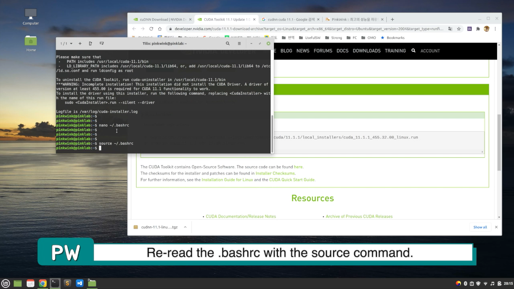The width and height of the screenshot is (514, 289).
Task: Click the Chrome page vertical scrollbar
Action: [499, 142]
